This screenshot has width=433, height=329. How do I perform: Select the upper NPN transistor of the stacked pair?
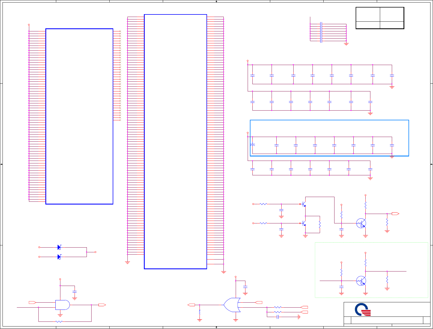tap(304, 204)
